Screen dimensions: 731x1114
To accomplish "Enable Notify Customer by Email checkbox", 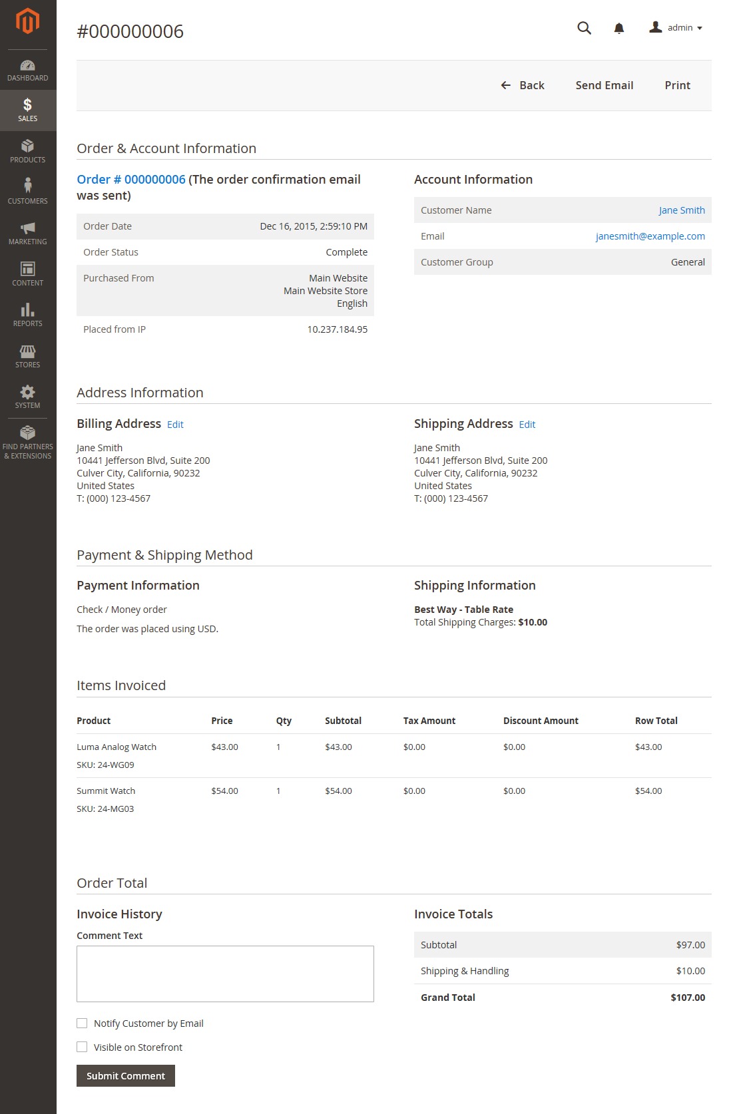I will tap(82, 1023).
